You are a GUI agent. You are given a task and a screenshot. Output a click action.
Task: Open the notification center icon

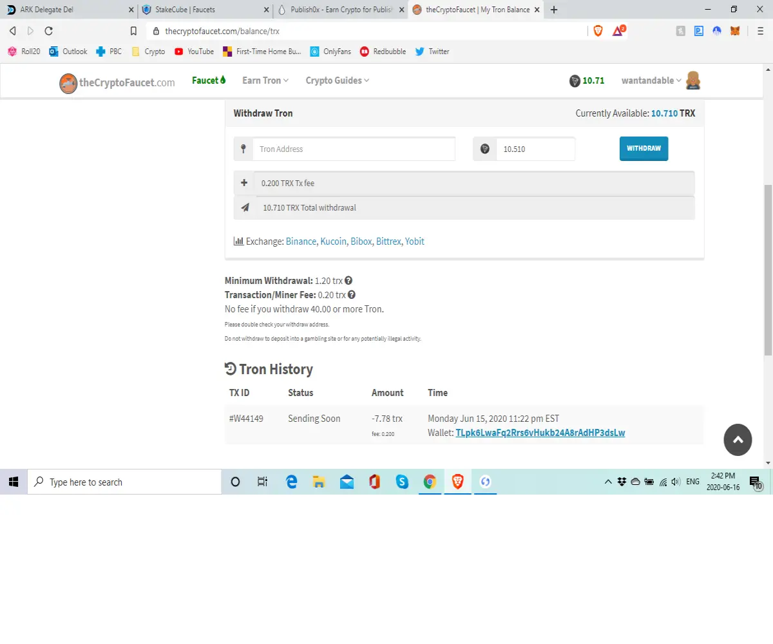pyautogui.click(x=756, y=482)
